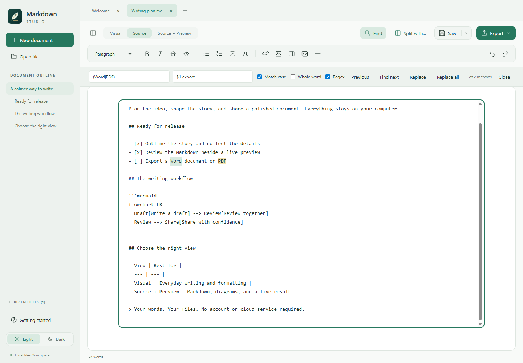Enable the Whole word checkbox
The height and width of the screenshot is (363, 523).
tap(293, 77)
